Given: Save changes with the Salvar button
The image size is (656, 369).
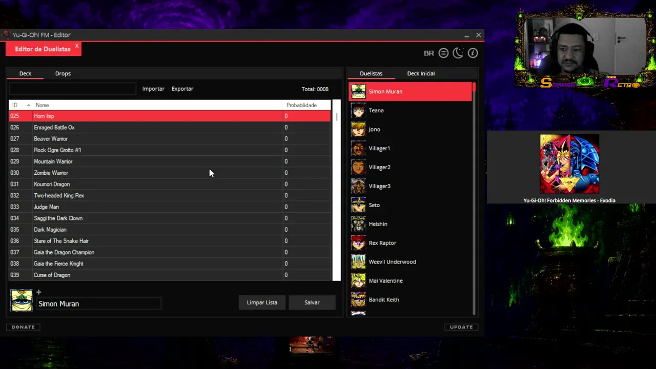Looking at the screenshot, I should [x=312, y=302].
